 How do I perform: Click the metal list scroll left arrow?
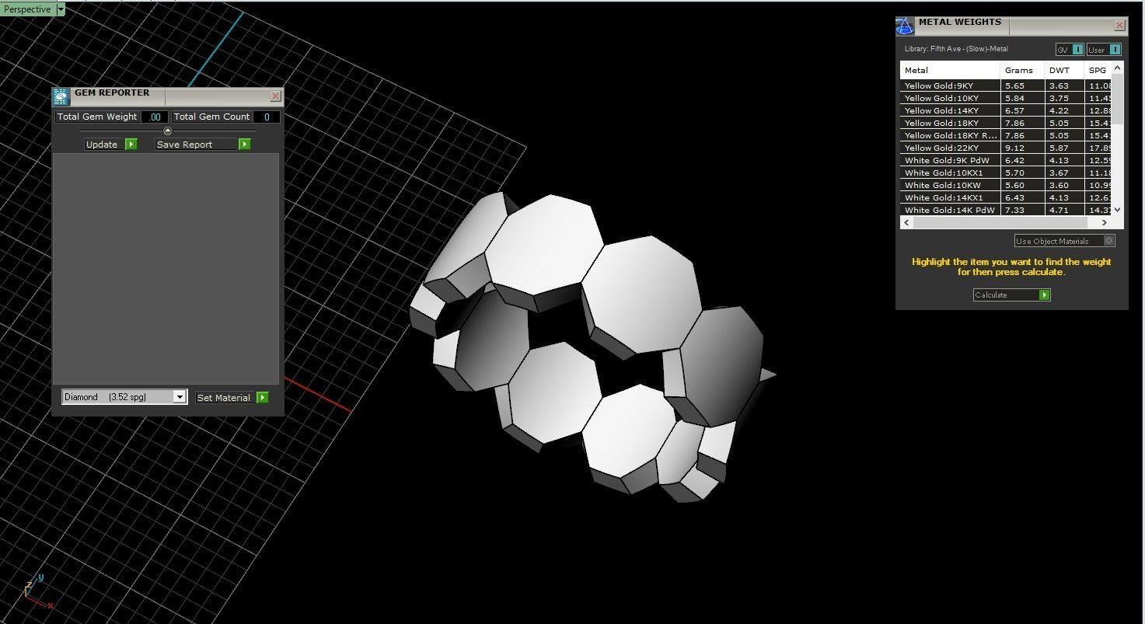[906, 222]
